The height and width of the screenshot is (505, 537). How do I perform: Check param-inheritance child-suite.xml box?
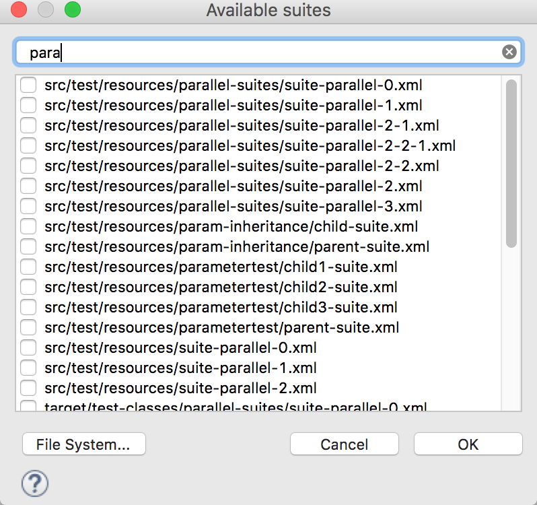pyautogui.click(x=28, y=227)
